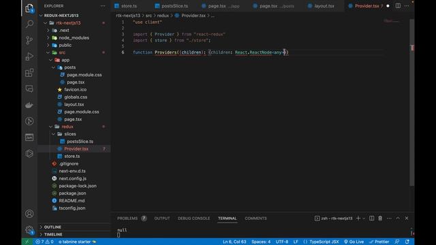Viewport: 436px width, 245px height.
Task: Click Go Live in the status bar
Action: [x=354, y=242]
